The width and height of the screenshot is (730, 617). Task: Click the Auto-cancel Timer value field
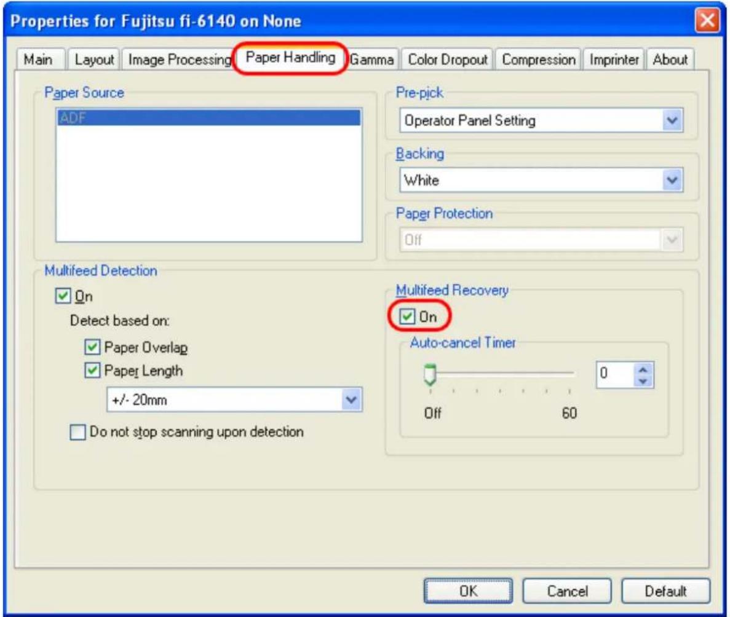click(616, 374)
